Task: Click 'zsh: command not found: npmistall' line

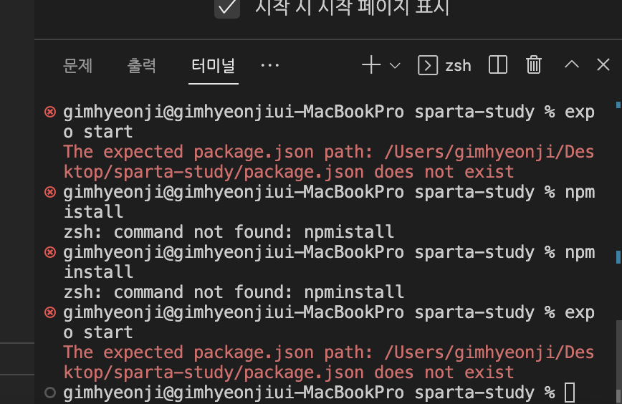Action: [229, 232]
